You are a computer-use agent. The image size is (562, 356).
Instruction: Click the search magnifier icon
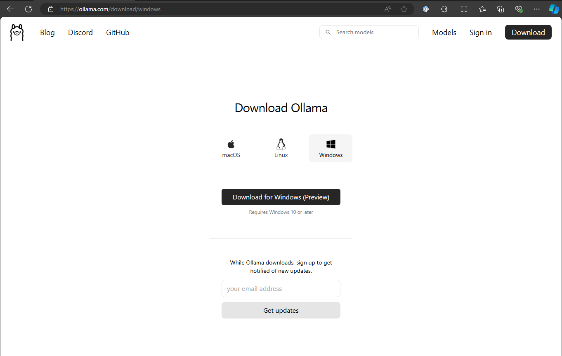click(328, 32)
